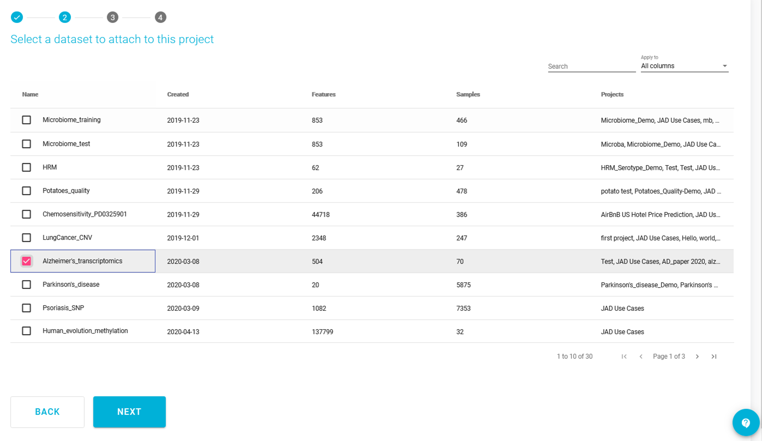Screen dimensions: 762x441
Task: Click features value 137799
Action: point(323,332)
